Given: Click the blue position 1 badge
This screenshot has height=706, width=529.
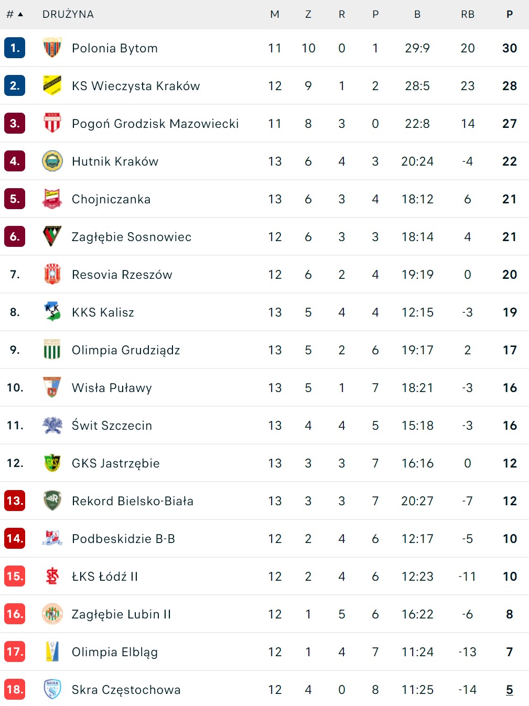Looking at the screenshot, I should [x=15, y=48].
